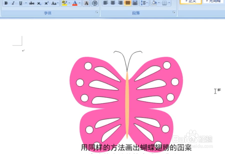Click the distributed alignment icon
This screenshot has height=154, width=225.
(x=135, y=3)
